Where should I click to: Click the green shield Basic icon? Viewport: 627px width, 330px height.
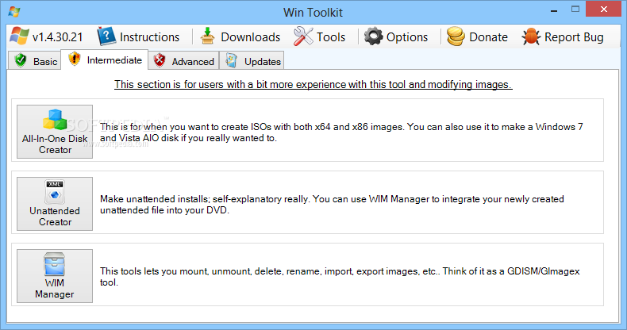21,60
